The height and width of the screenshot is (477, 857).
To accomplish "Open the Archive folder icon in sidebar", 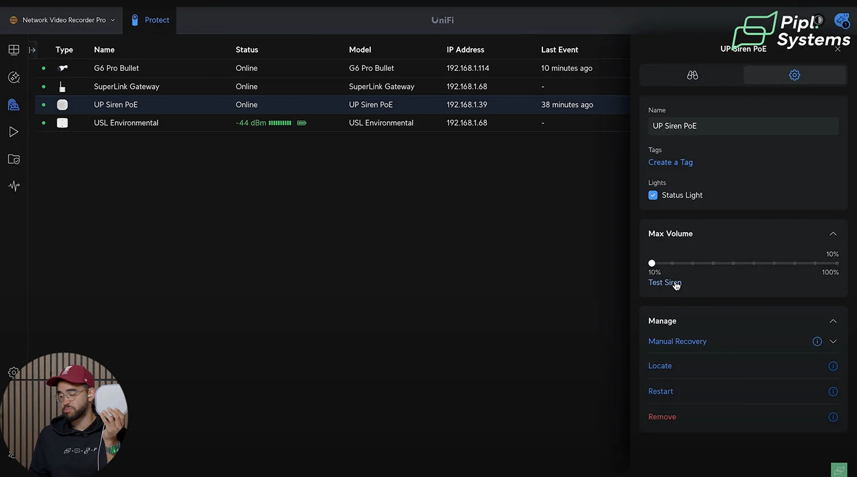I will click(14, 159).
